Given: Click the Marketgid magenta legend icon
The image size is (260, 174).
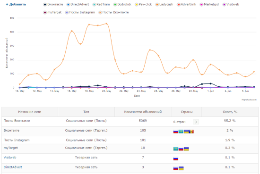Looking at the screenshot, I should [x=201, y=4].
